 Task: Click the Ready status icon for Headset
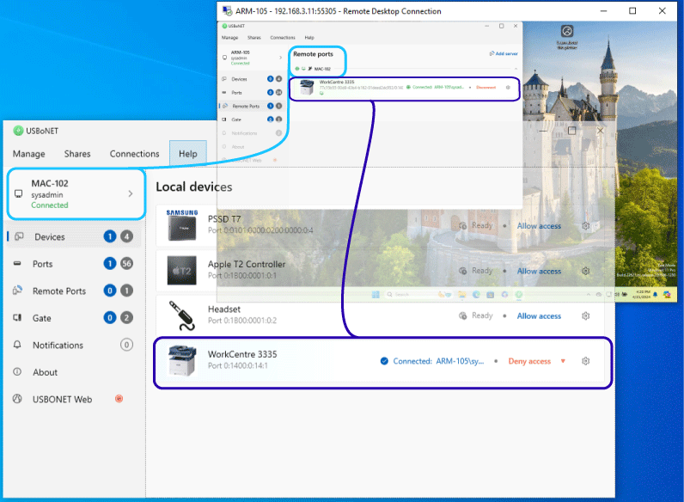coord(463,315)
